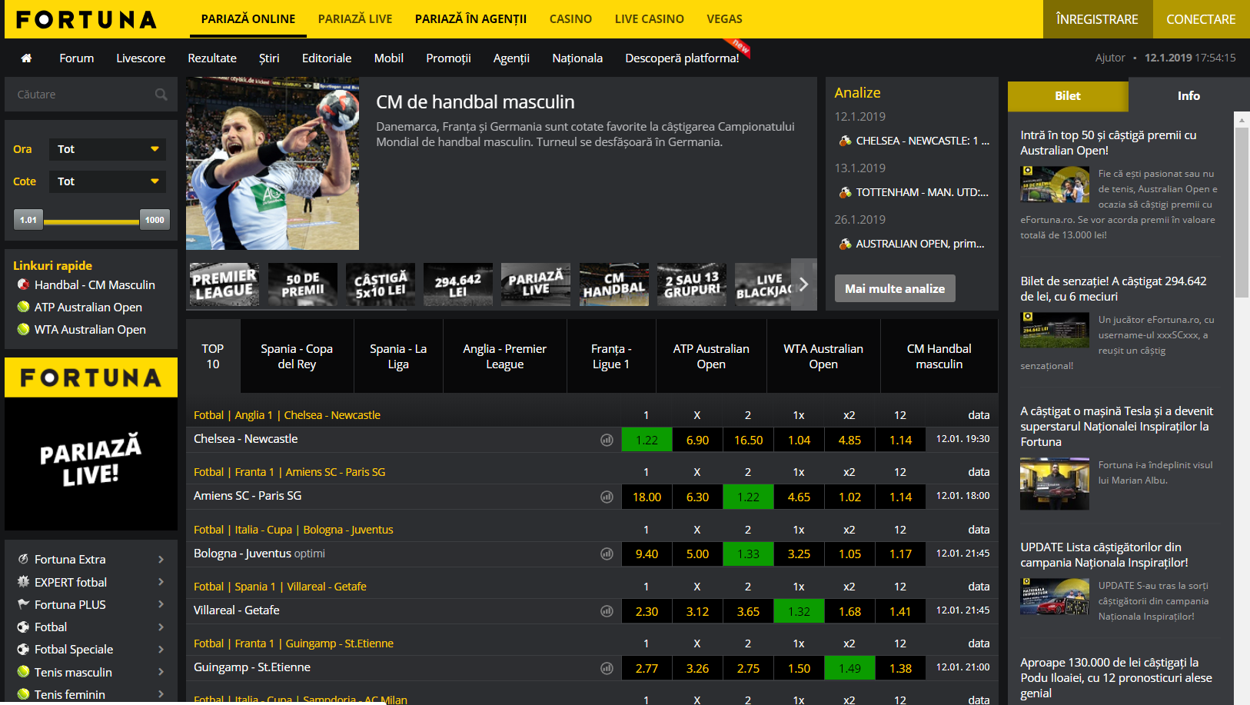The height and width of the screenshot is (705, 1250).
Task: Open statistics icon for Guingamp - St.Etienne
Action: (607, 668)
